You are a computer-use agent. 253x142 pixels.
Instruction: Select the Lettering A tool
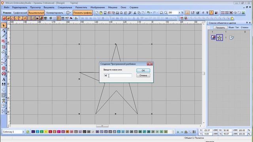click(4, 79)
